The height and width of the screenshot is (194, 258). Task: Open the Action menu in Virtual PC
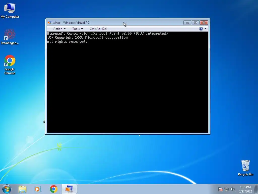pos(59,29)
